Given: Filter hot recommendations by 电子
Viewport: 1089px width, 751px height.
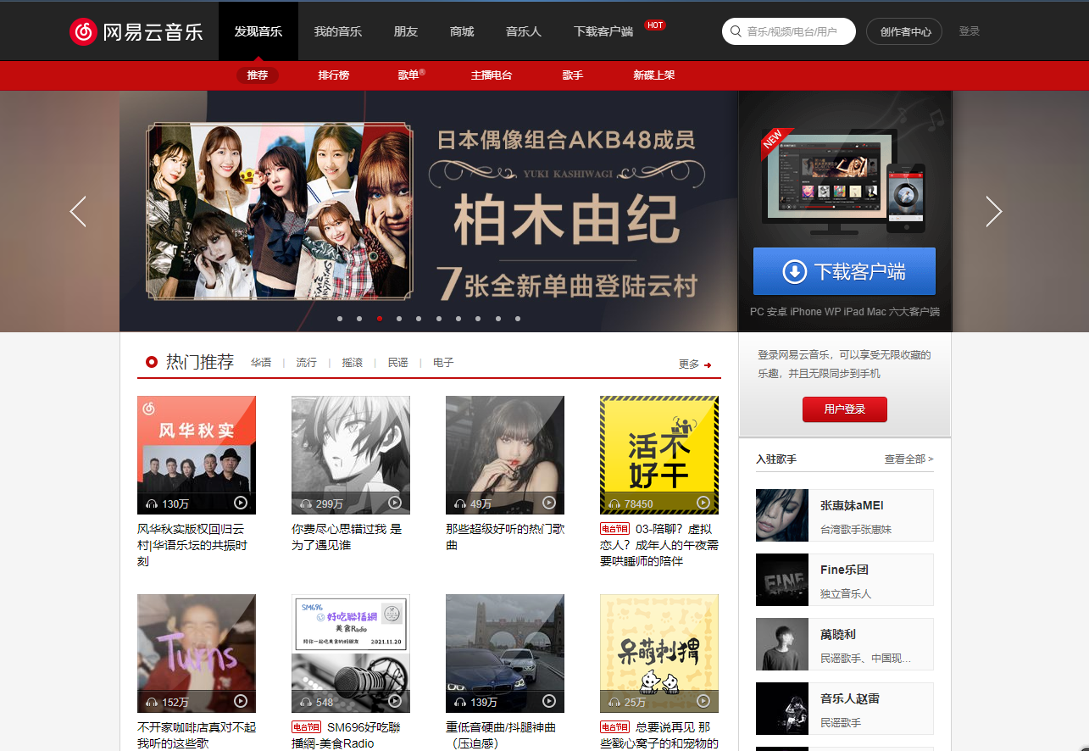Looking at the screenshot, I should [443, 363].
